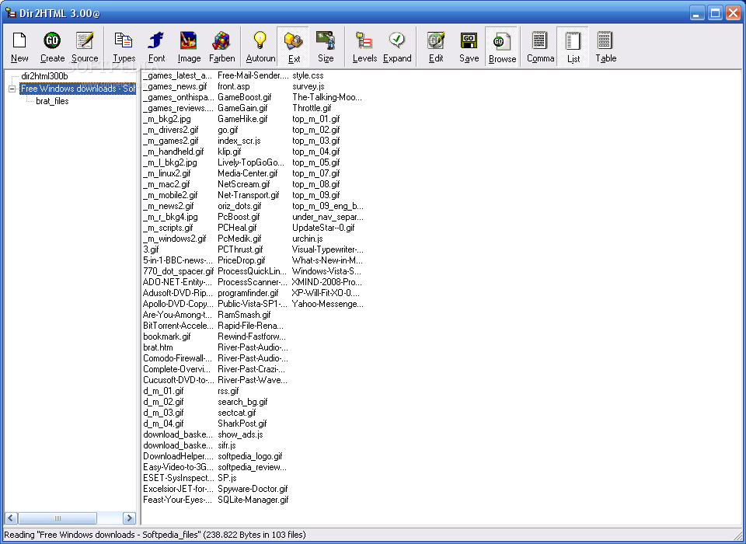Select file top_m_01.gif
746x544 pixels.
click(316, 119)
